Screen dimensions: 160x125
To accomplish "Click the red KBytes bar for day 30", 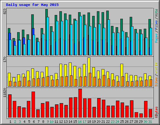I will [146, 109].
